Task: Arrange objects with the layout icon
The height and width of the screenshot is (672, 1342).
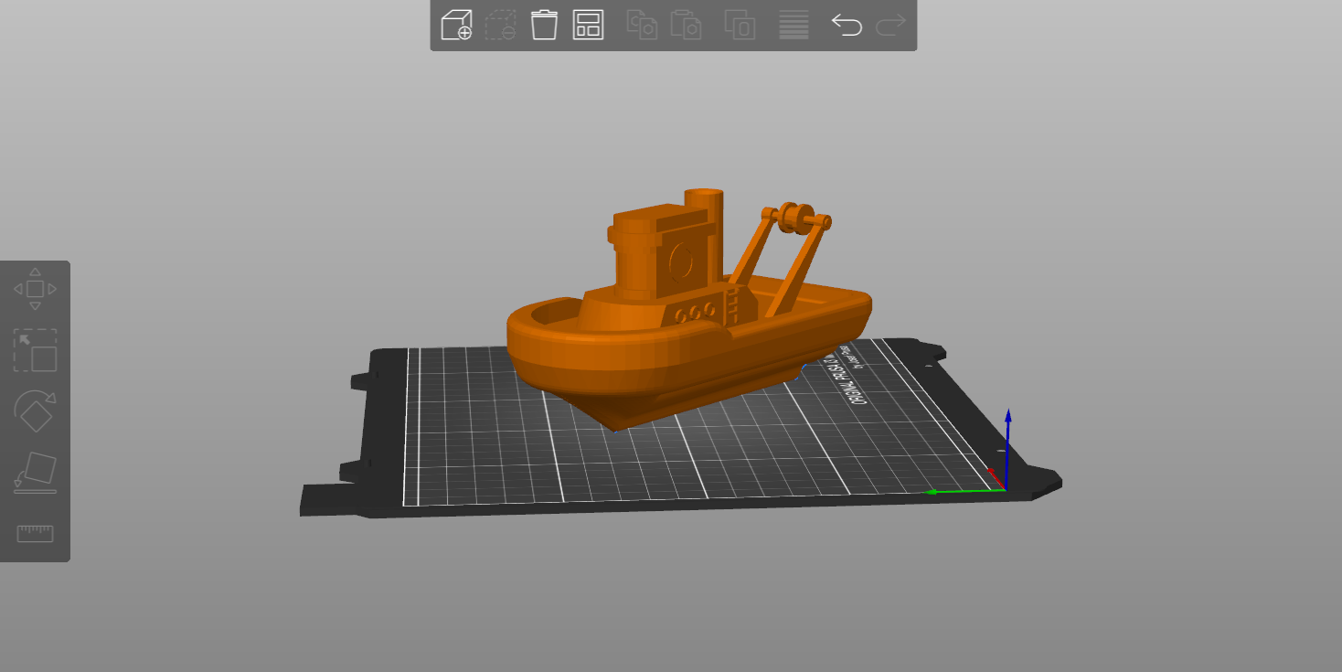Action: coord(588,25)
